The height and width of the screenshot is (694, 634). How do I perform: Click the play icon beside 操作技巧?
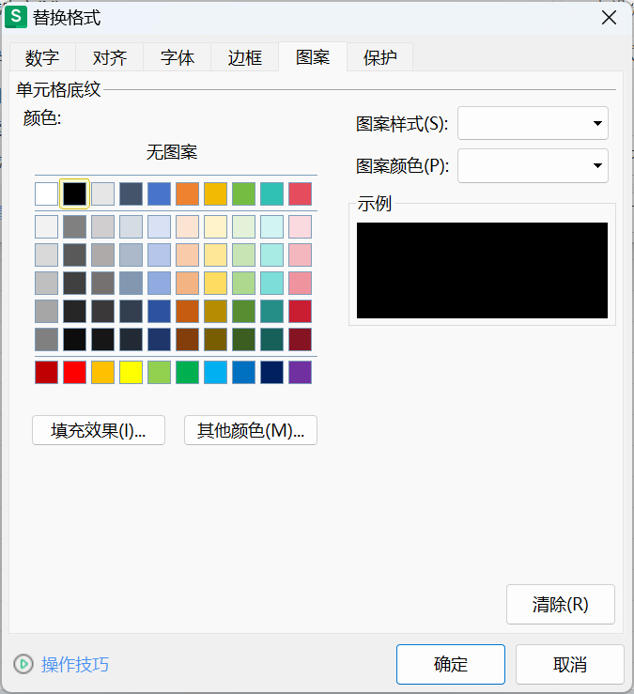click(23, 664)
